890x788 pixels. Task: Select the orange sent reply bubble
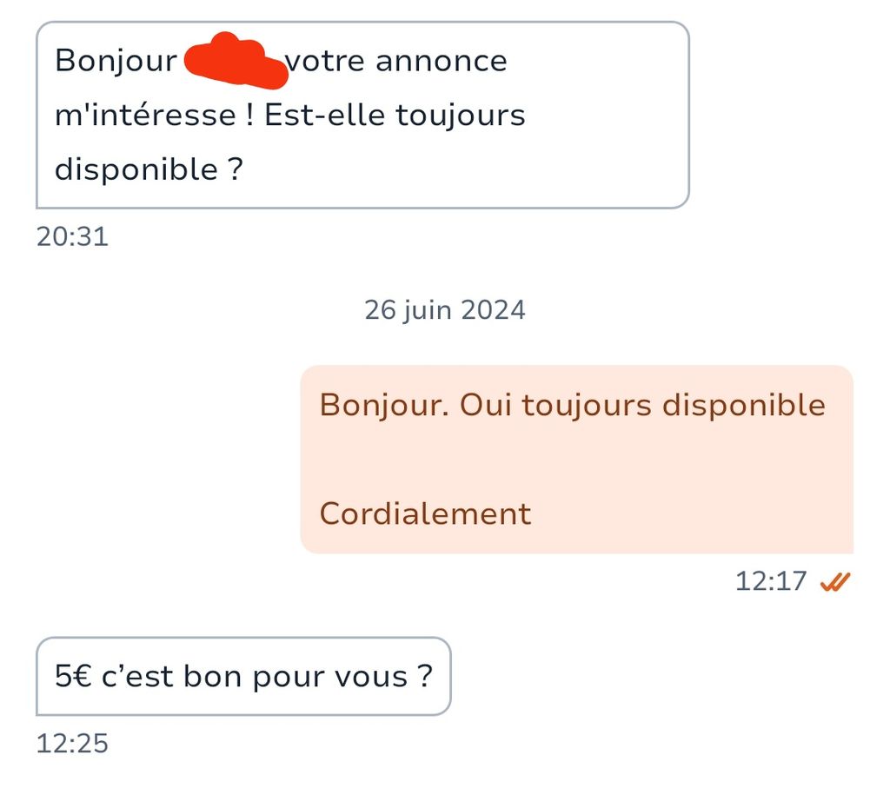pos(577,459)
